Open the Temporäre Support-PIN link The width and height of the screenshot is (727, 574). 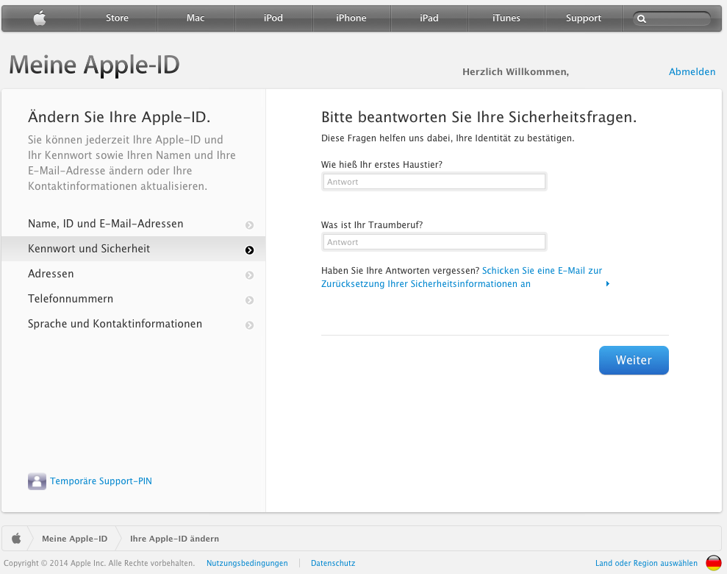[101, 481]
